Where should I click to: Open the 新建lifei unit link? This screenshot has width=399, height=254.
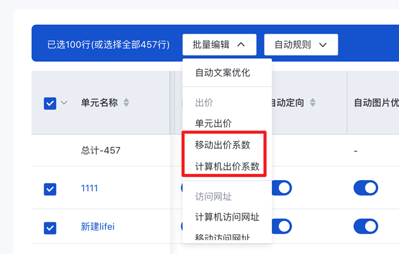point(97,227)
